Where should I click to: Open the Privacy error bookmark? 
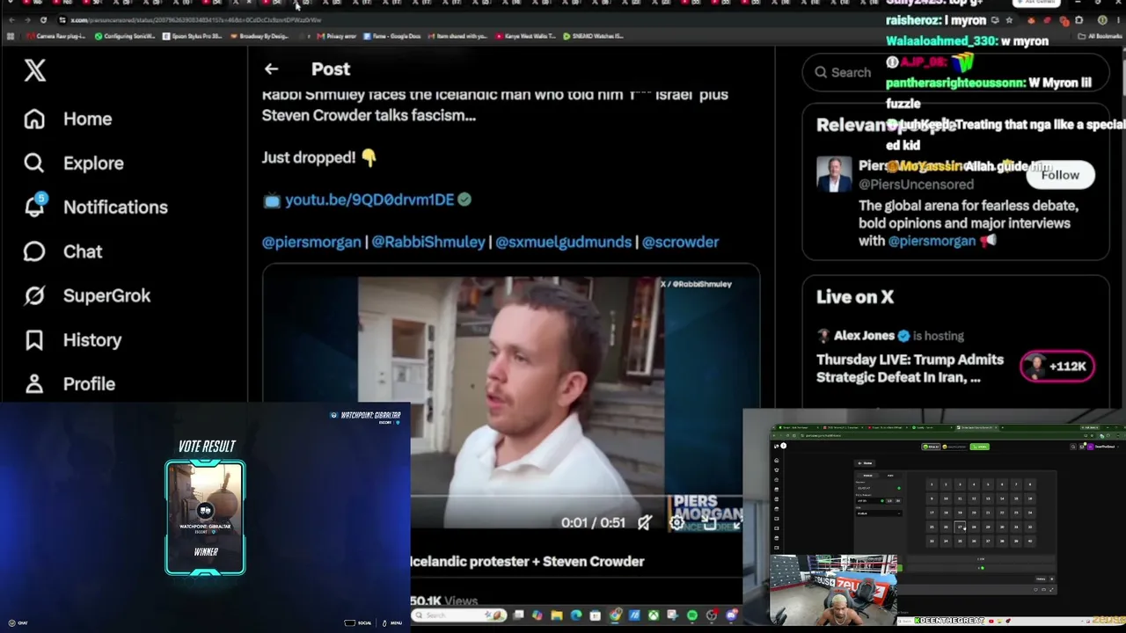pyautogui.click(x=335, y=36)
